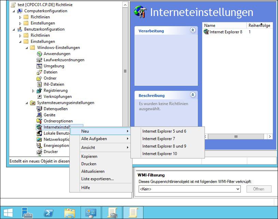Select Internet Explorer 8 und 9

168,146
